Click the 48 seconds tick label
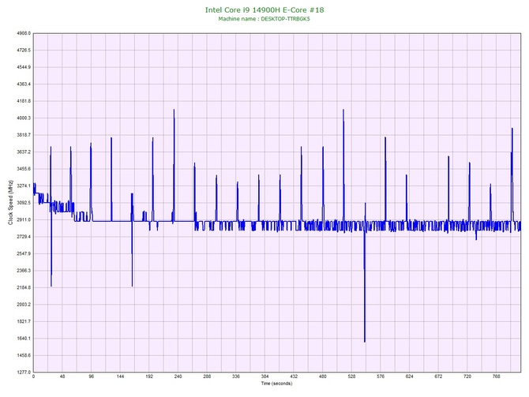 click(62, 376)
